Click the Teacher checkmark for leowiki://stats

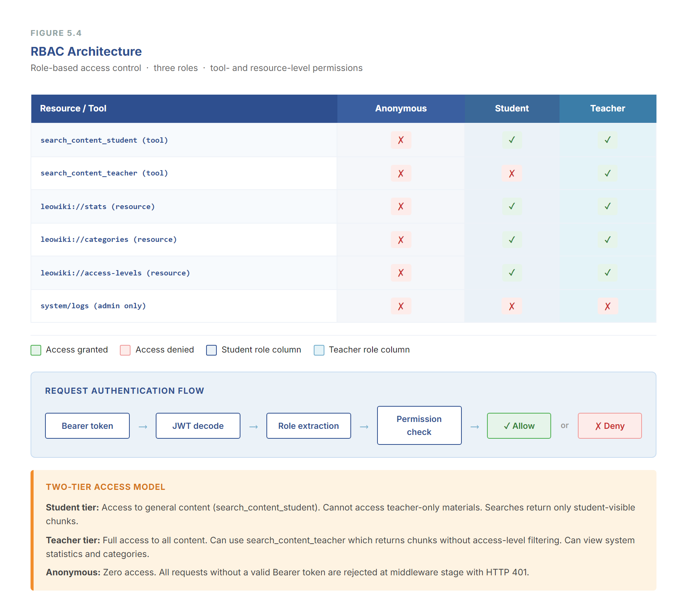[608, 206]
